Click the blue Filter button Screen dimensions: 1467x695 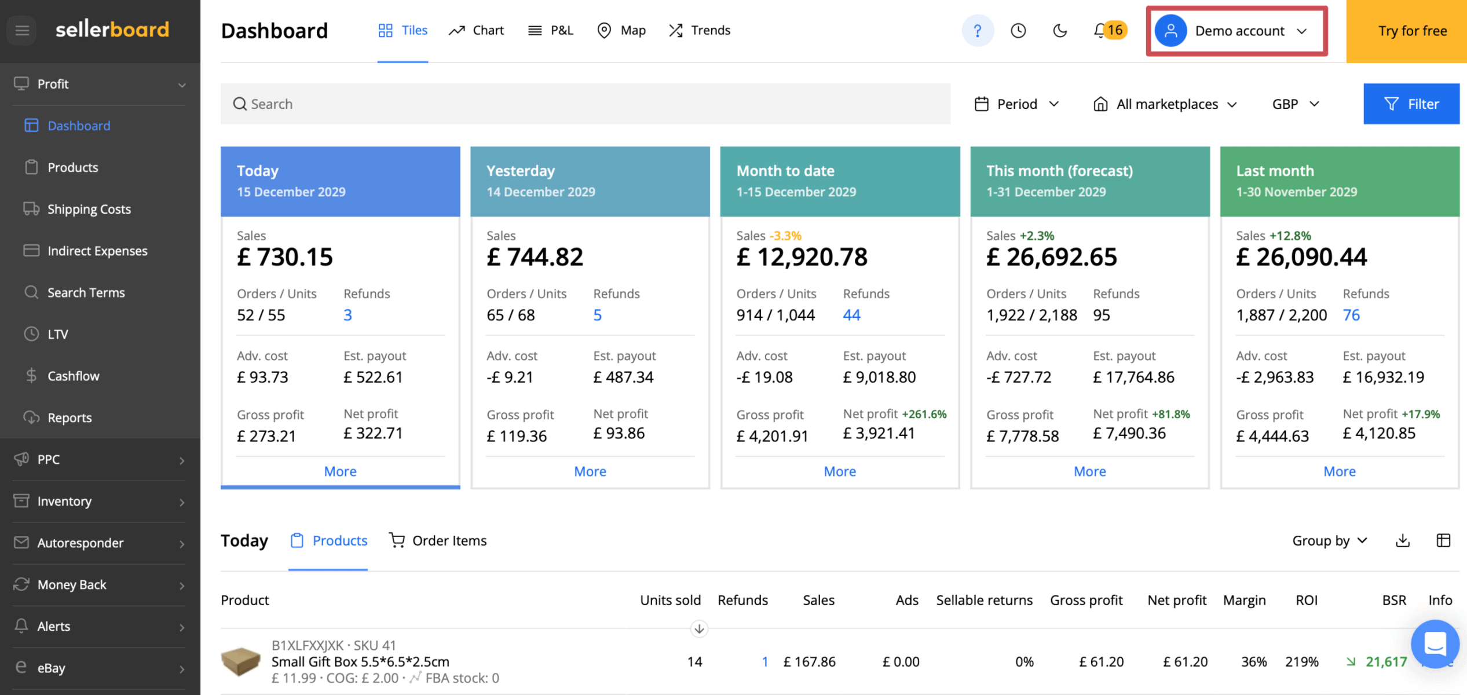click(1411, 104)
